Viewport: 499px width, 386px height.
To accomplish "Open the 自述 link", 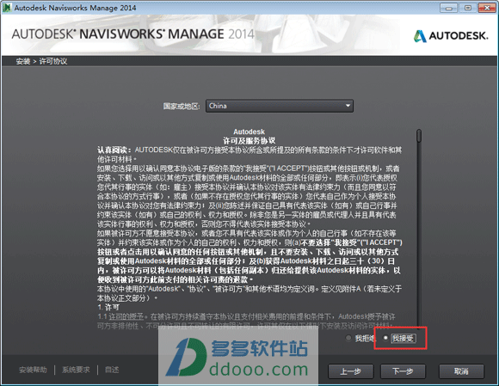I will coord(112,370).
